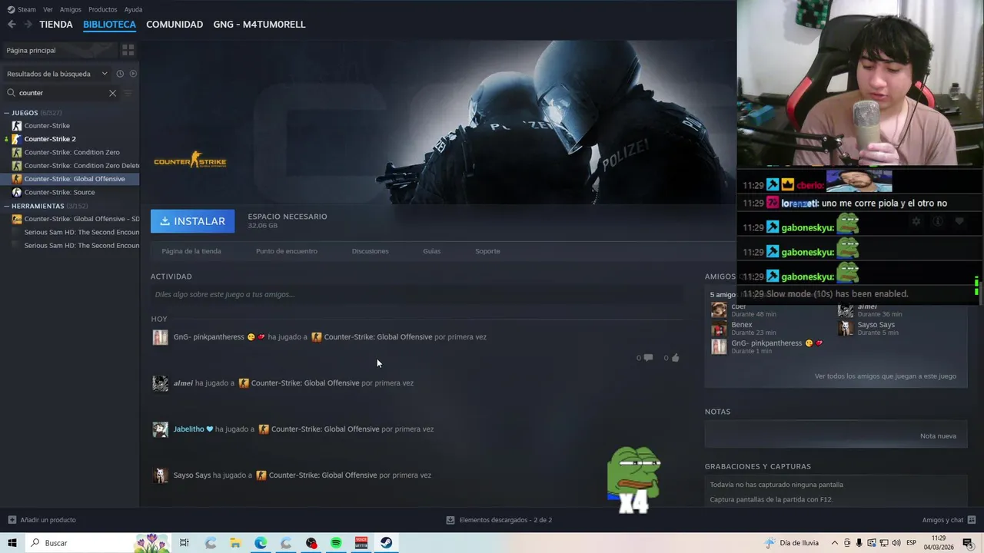Open File Explorer from the taskbar

(235, 543)
